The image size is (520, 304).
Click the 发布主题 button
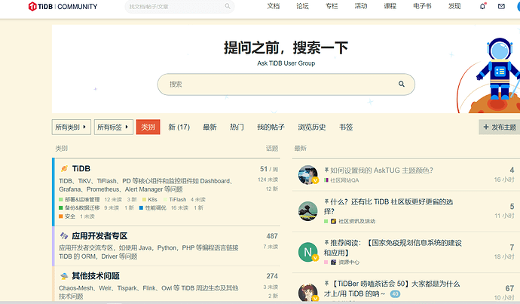click(499, 127)
